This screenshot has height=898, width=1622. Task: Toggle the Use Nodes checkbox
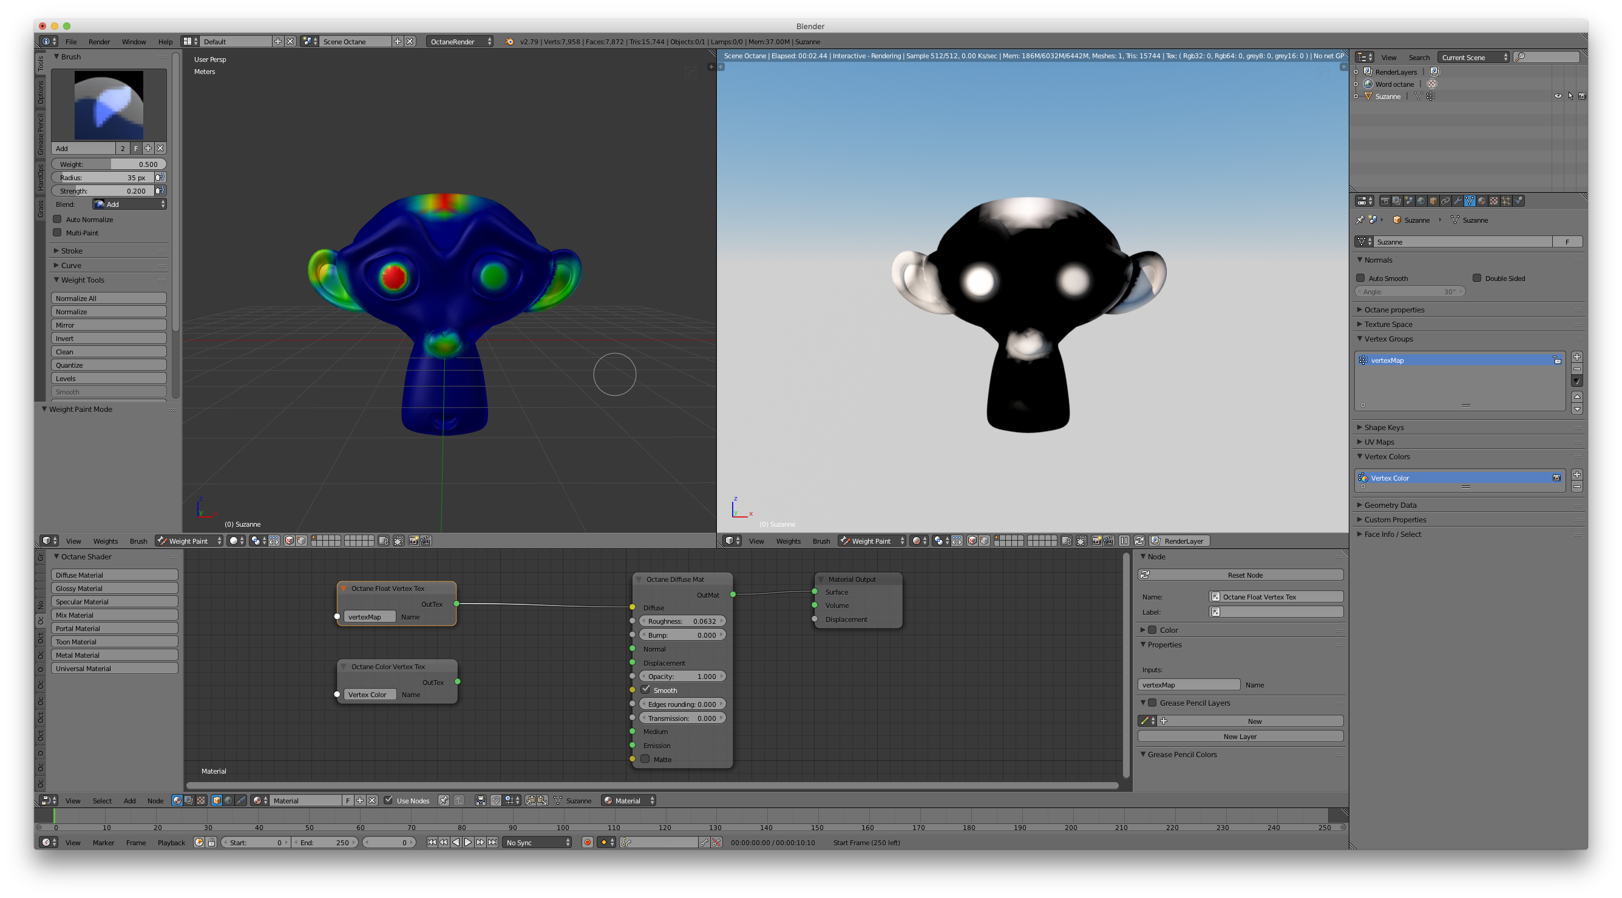tap(389, 800)
